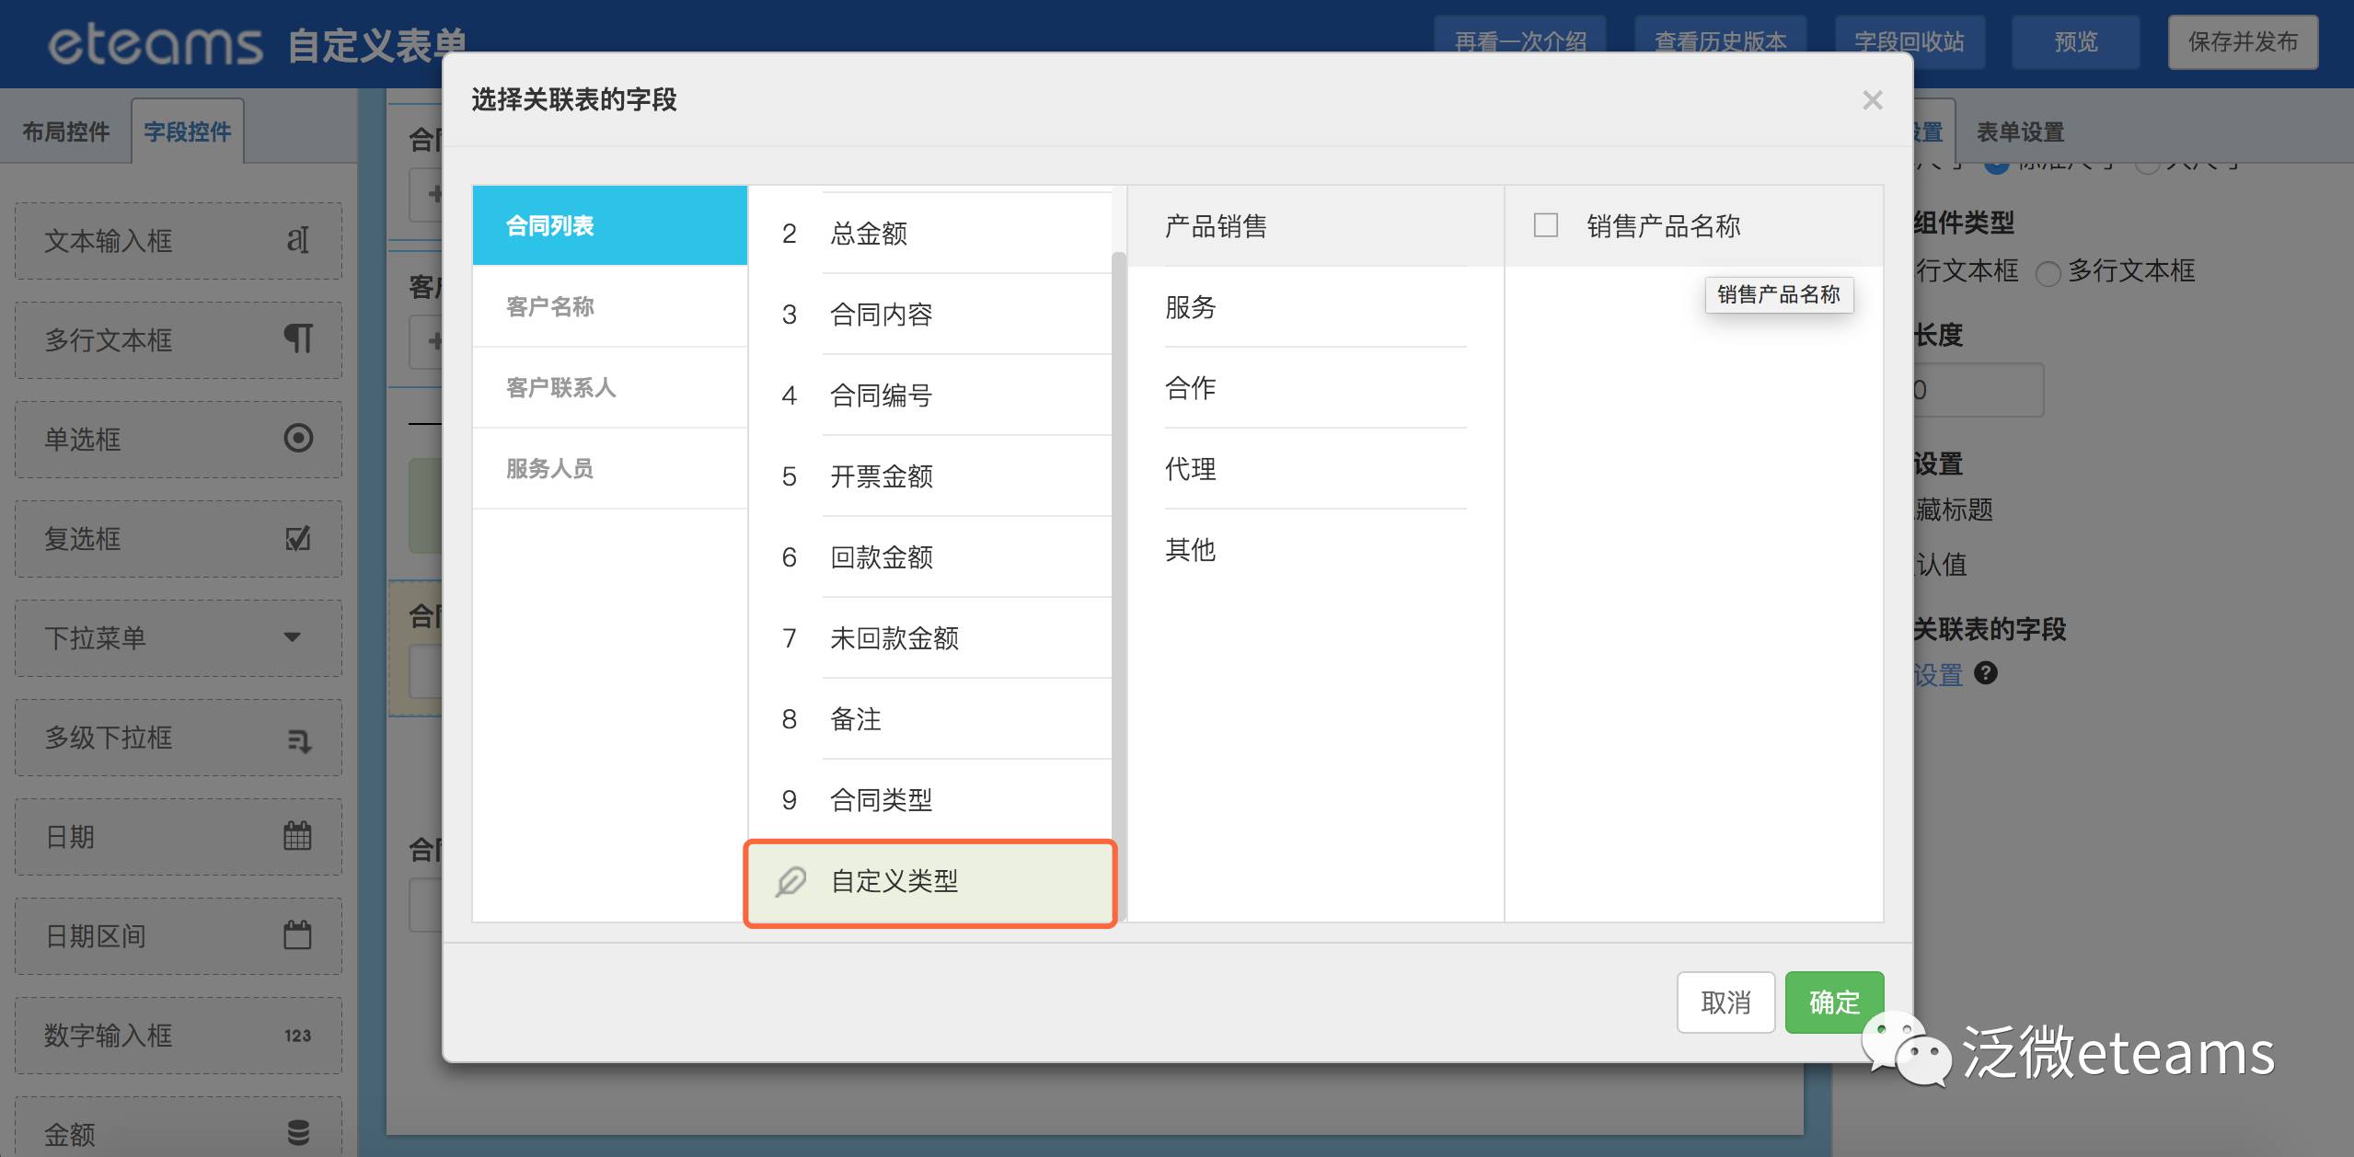Select 合同类型 field in the list
This screenshot has height=1157, width=2354.
click(881, 800)
